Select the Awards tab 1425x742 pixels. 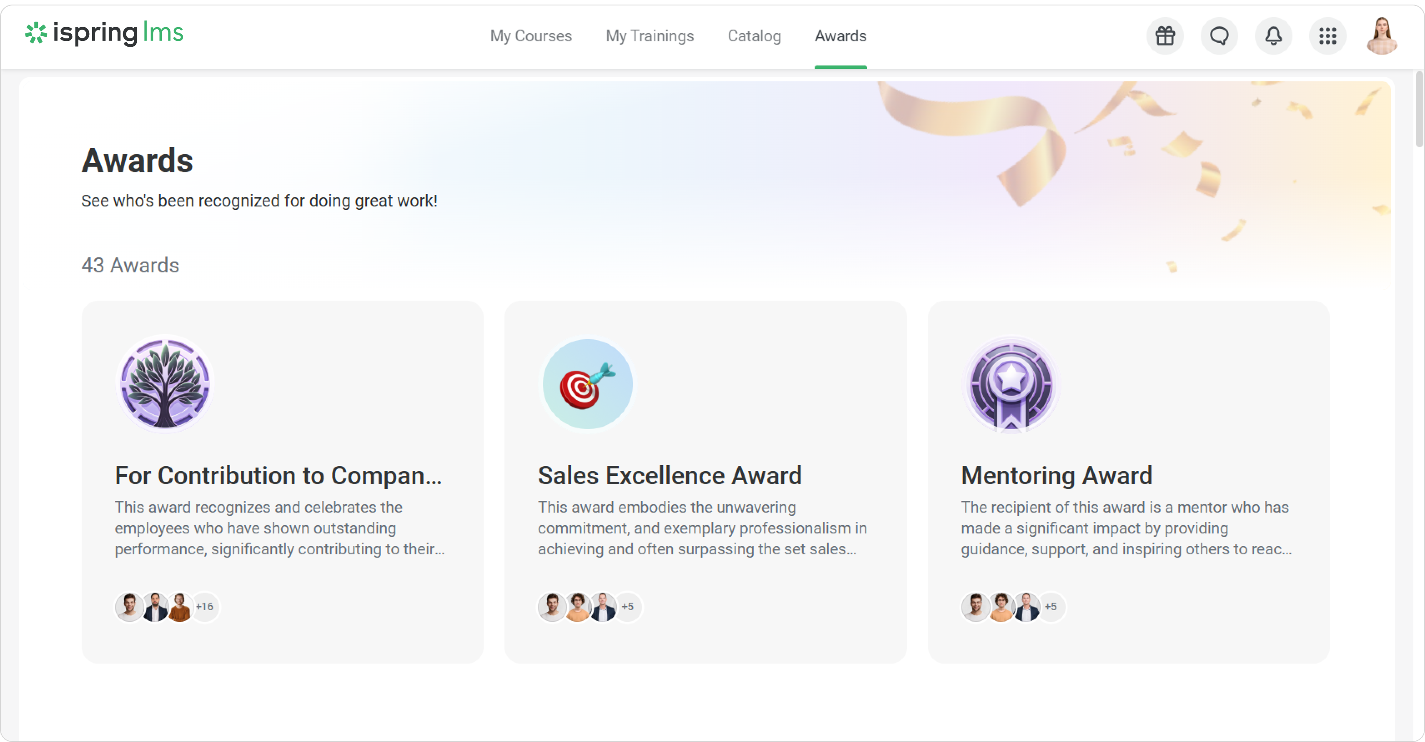click(840, 36)
